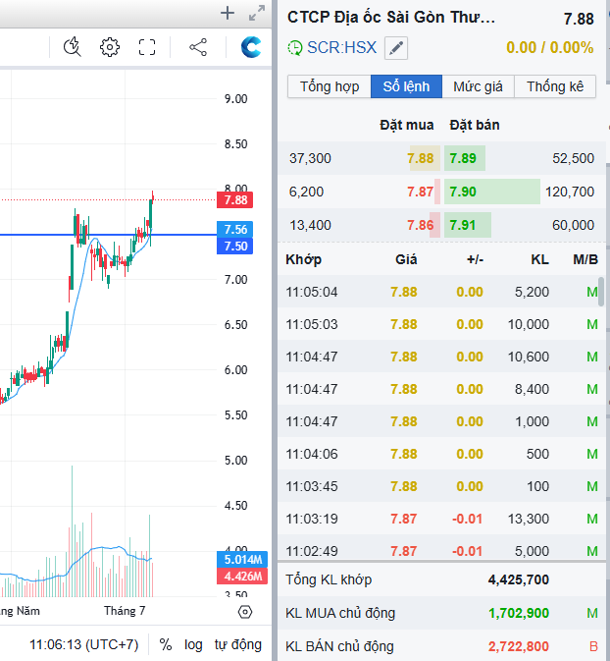Viewport: 610px width, 661px height.
Task: Open the timezone 11:06:13 (UTC+7) selector
Action: [x=83, y=644]
